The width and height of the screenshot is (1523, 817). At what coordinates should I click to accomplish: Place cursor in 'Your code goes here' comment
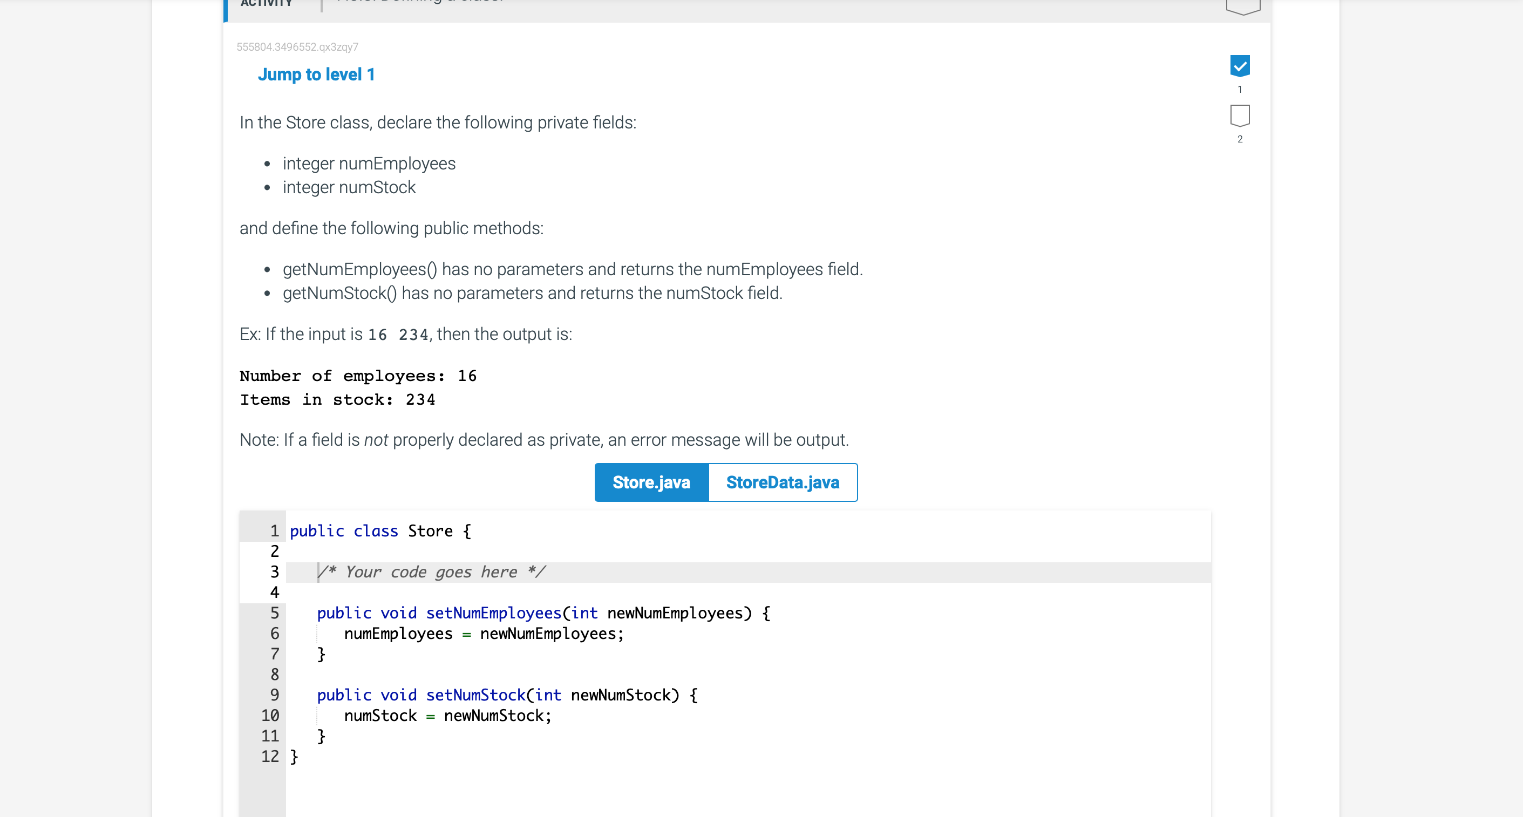pyautogui.click(x=432, y=572)
